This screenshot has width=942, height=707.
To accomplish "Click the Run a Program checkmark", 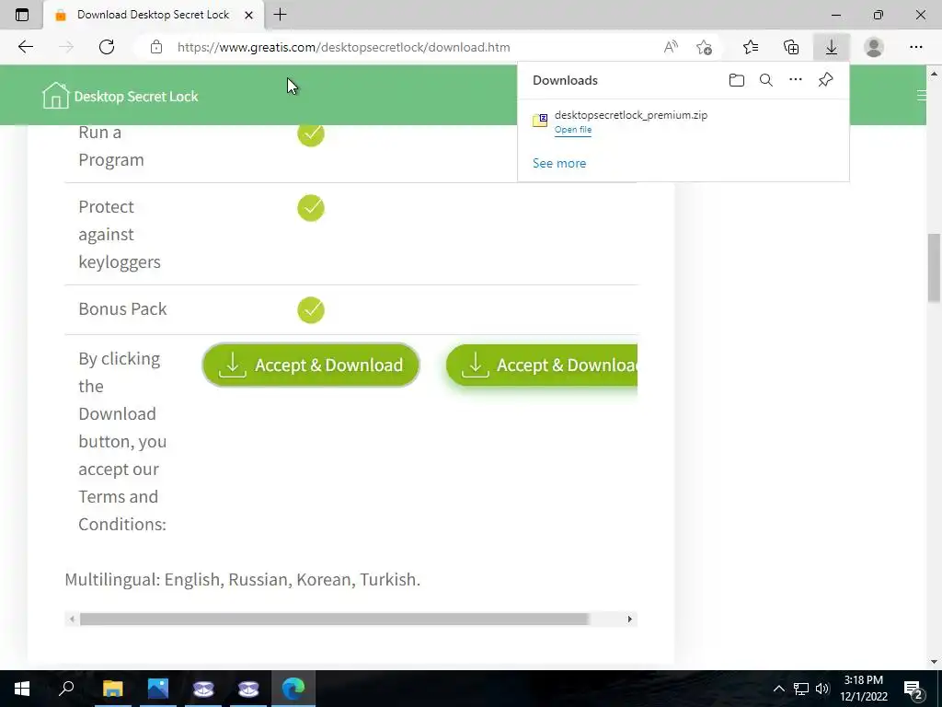I will click(x=311, y=133).
